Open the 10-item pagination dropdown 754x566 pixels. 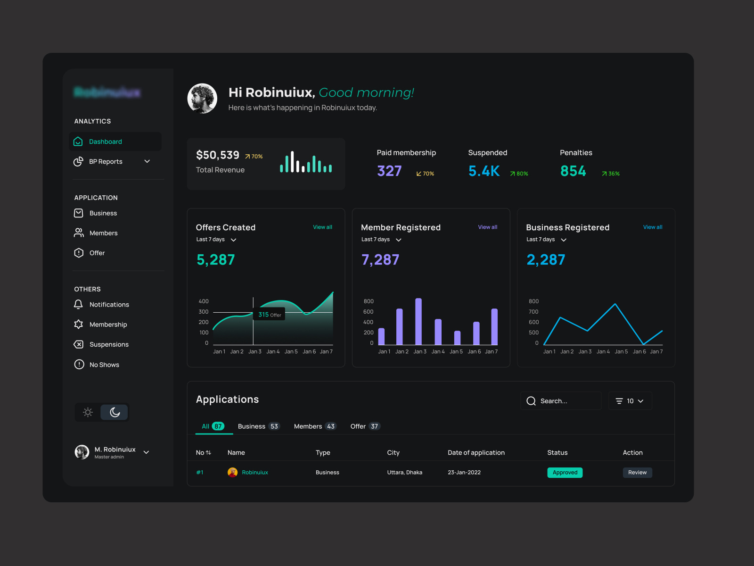(x=630, y=400)
